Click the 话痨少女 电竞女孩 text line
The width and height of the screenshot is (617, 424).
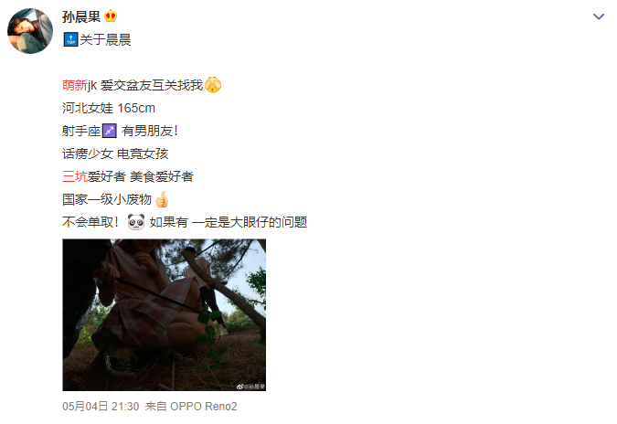click(115, 154)
